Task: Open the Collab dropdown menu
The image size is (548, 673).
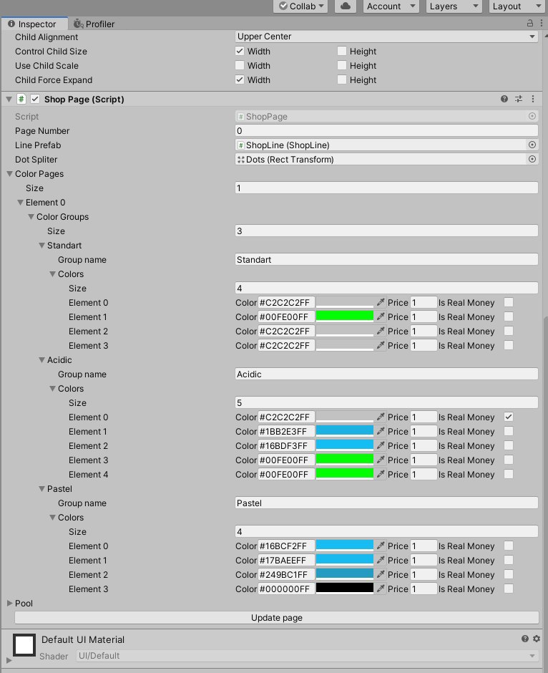Action: coord(300,6)
